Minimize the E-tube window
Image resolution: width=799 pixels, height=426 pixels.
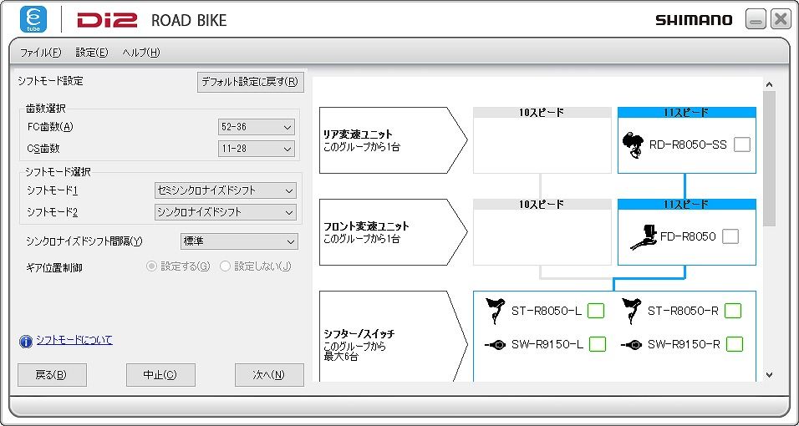pyautogui.click(x=756, y=20)
